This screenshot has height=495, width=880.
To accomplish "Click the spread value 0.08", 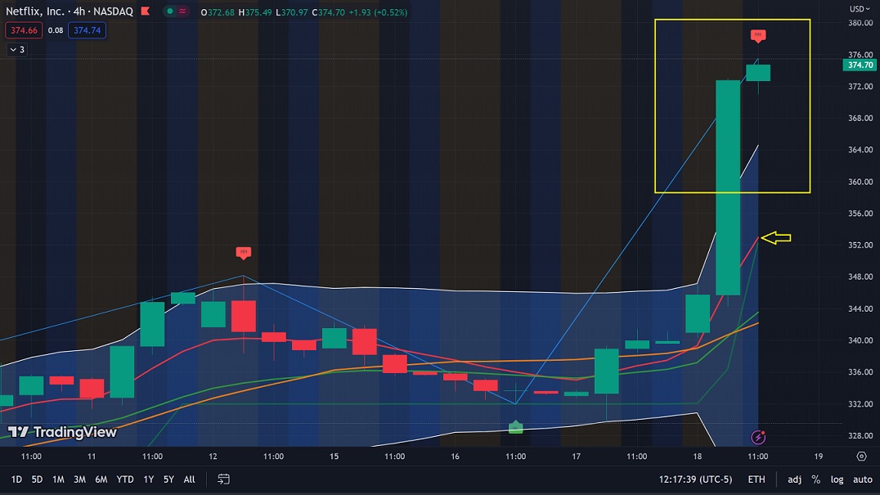I will pos(55,30).
